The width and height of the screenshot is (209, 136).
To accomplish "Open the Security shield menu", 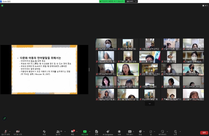I will click(44, 132).
